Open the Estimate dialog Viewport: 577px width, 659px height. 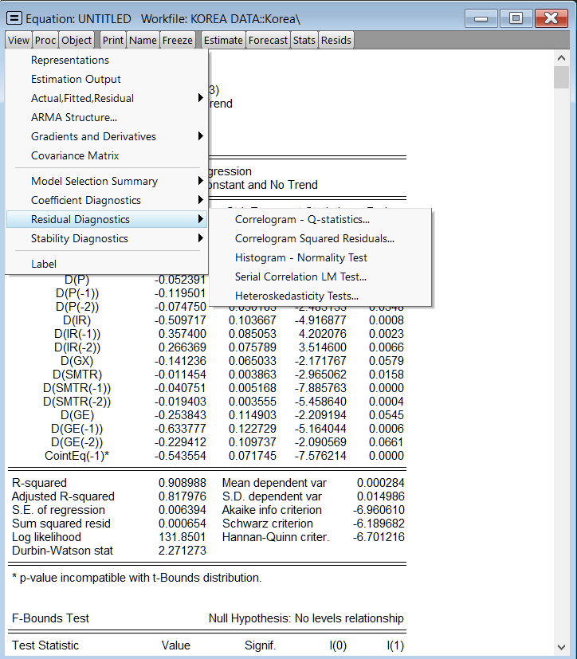(x=223, y=40)
